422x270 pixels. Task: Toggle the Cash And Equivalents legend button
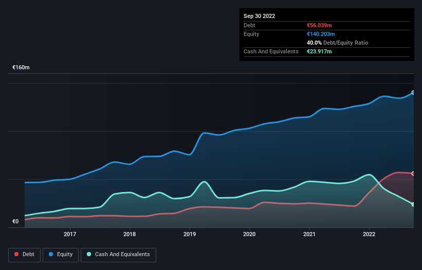[118, 255]
